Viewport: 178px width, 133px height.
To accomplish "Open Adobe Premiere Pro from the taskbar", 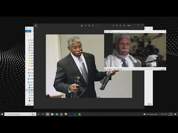I will click(70, 114).
